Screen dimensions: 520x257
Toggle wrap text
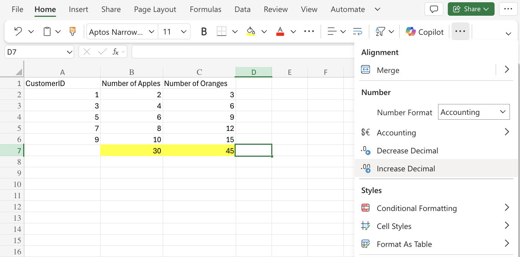point(358,31)
